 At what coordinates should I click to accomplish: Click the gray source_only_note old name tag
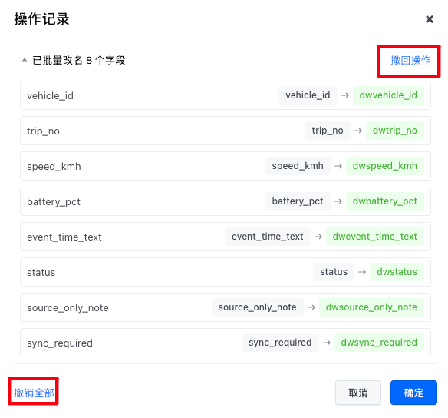click(x=258, y=307)
